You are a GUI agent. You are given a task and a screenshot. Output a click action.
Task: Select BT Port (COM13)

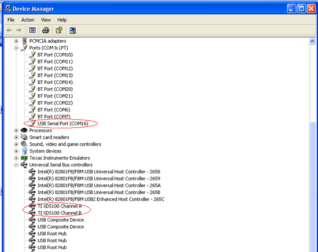[55, 75]
